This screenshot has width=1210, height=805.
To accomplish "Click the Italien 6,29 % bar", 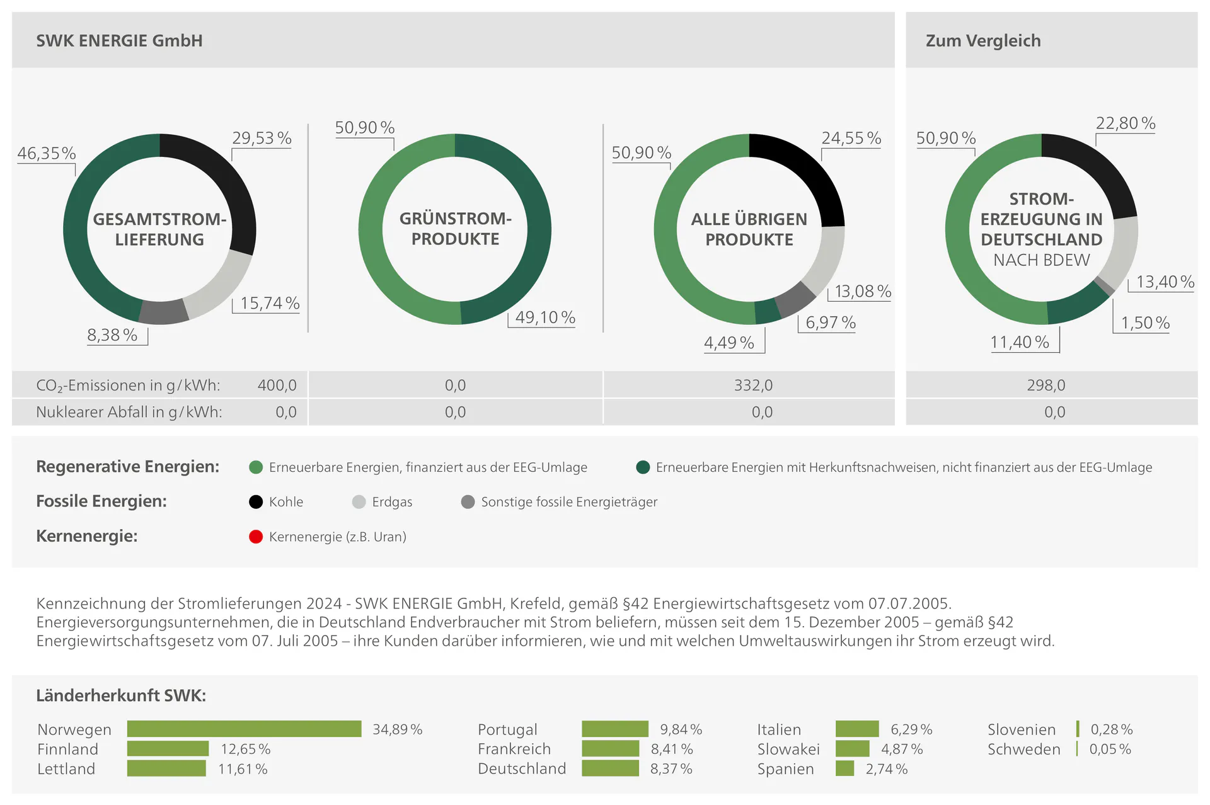I will pyautogui.click(x=857, y=729).
